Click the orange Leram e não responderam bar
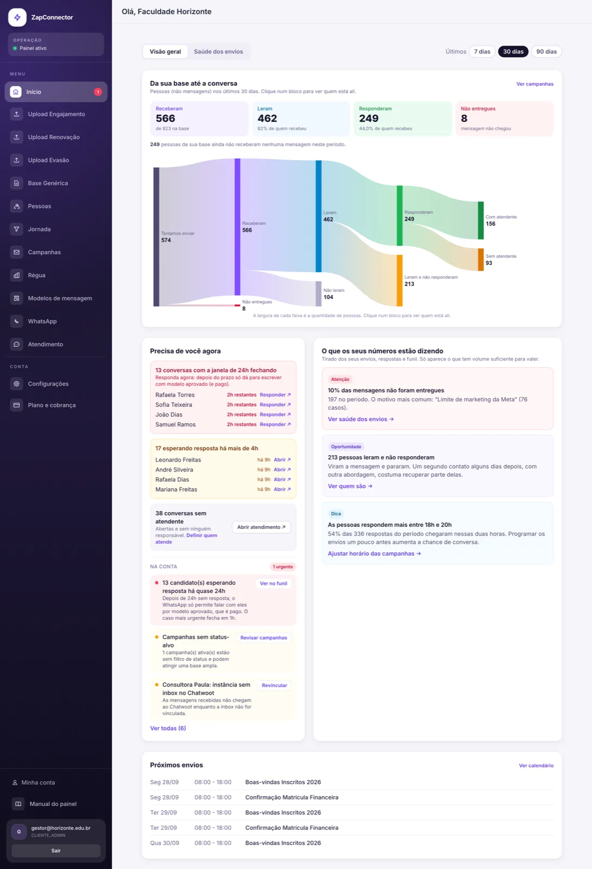This screenshot has width=592, height=869. pyautogui.click(x=400, y=281)
